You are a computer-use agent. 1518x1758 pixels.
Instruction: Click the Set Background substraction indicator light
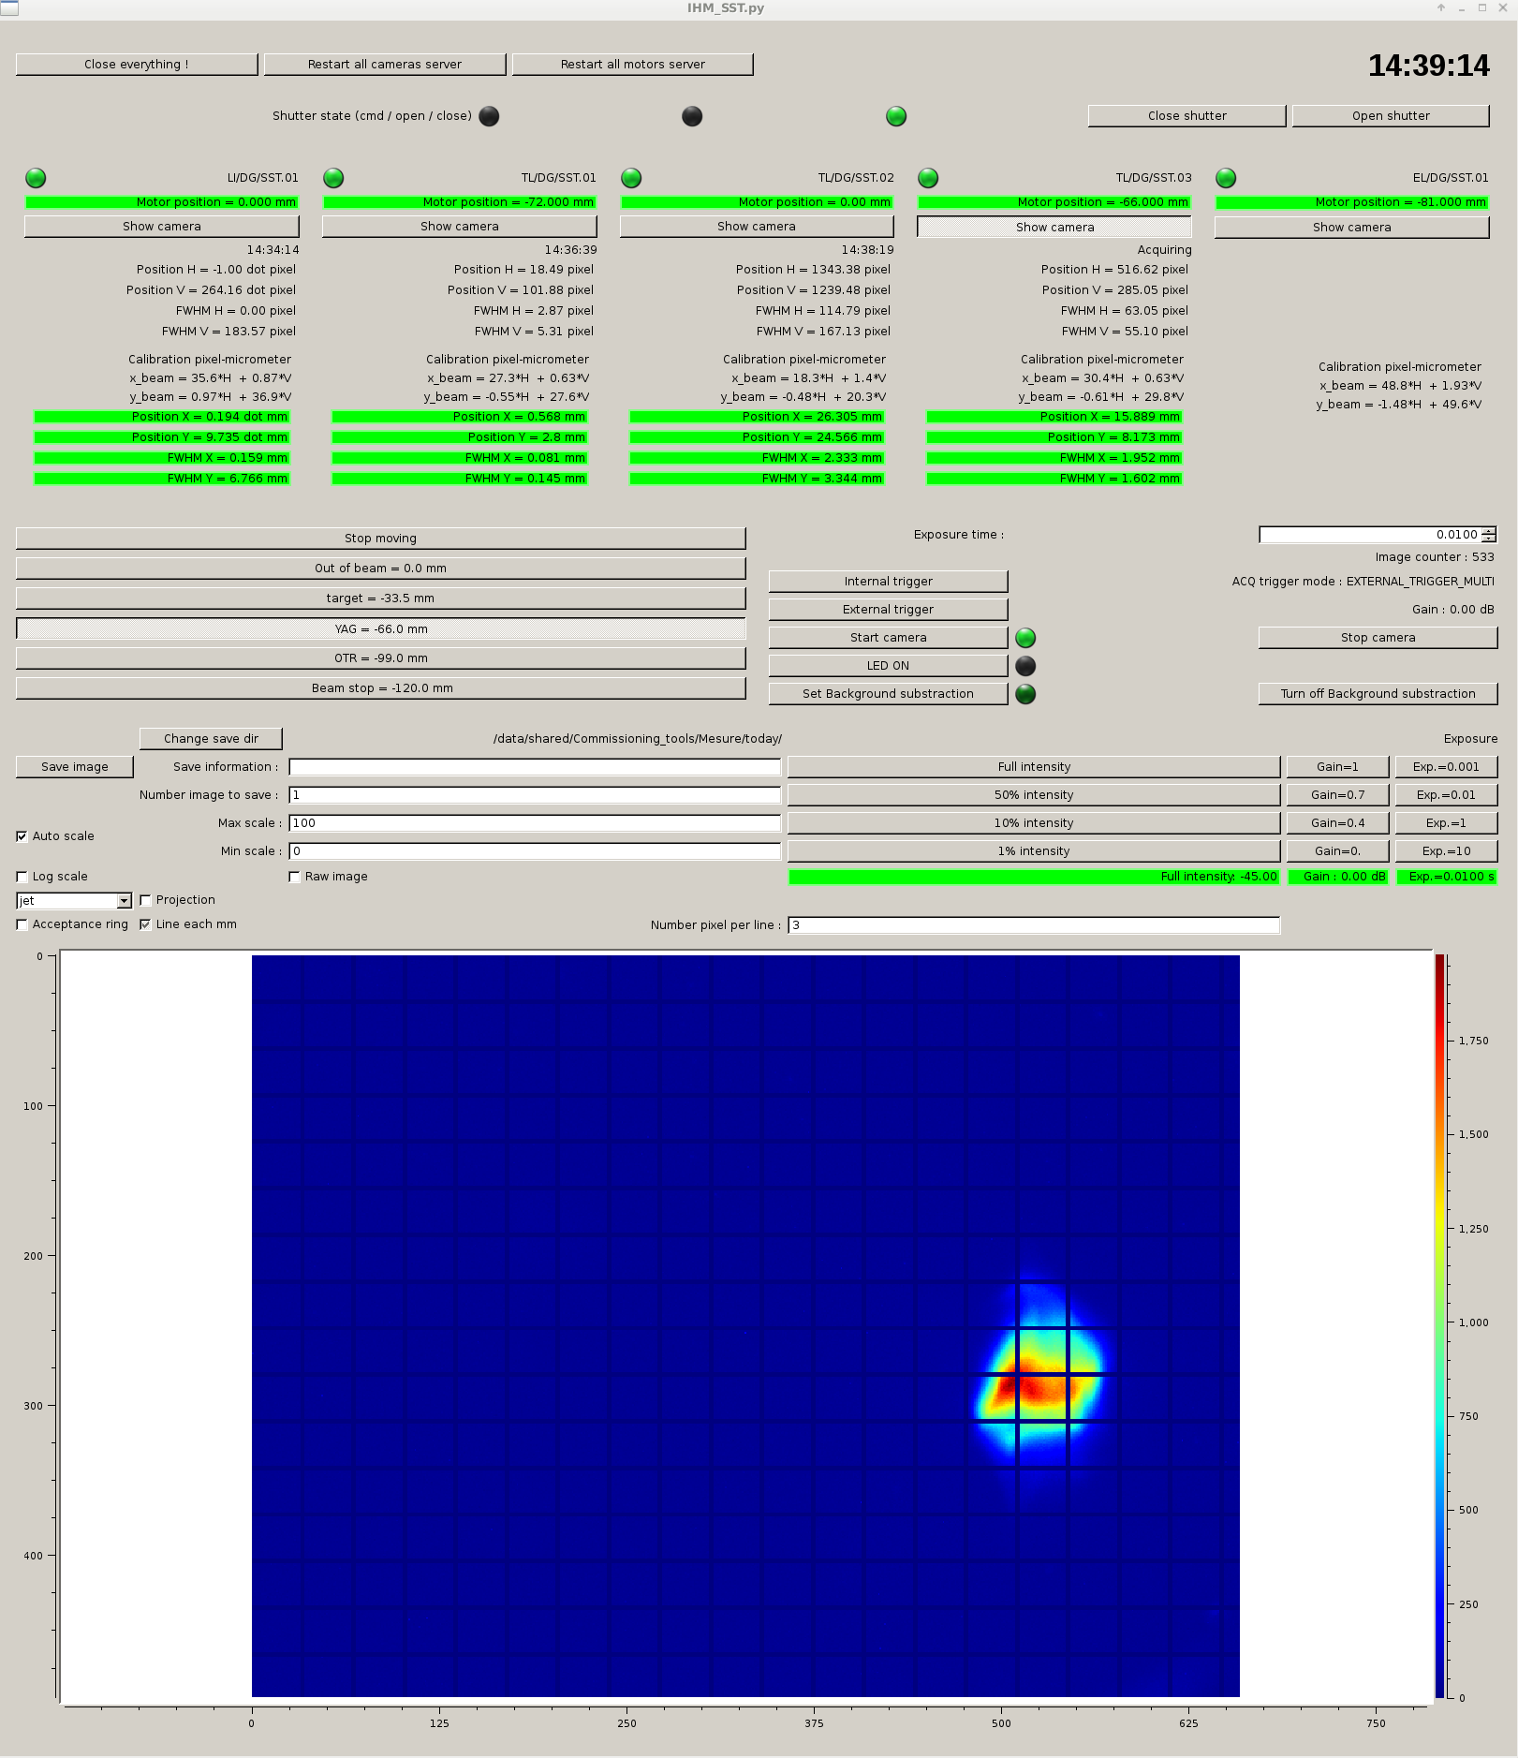pos(1025,694)
